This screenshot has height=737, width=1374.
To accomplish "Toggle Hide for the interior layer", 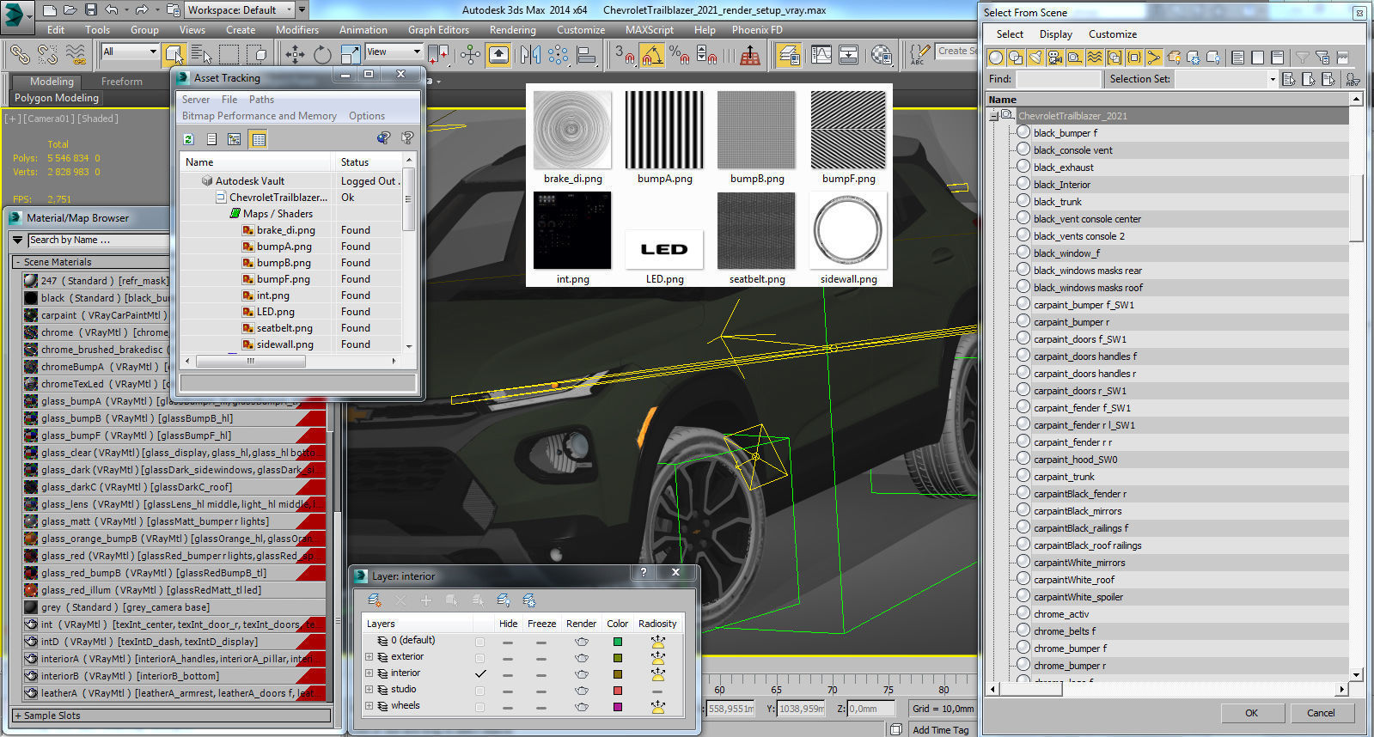I will point(508,674).
